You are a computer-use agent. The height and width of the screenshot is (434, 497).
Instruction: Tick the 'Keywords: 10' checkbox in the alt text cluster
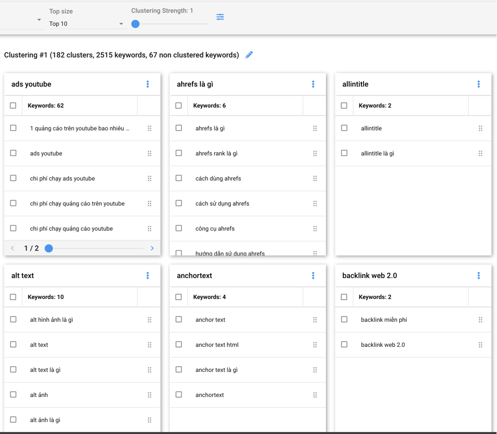tap(13, 297)
